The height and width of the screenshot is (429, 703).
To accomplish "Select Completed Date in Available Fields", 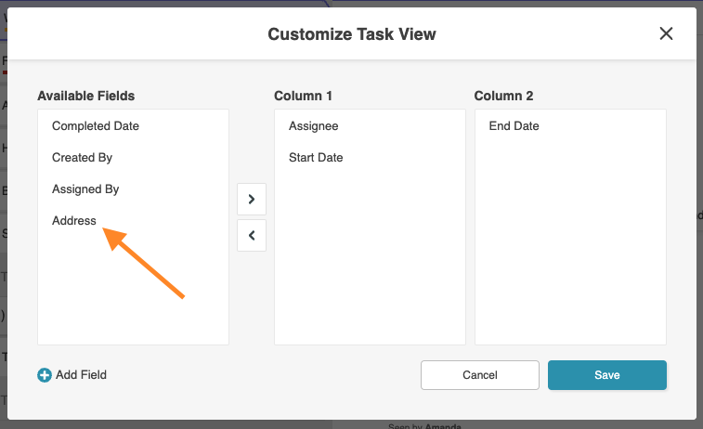I will click(x=96, y=126).
